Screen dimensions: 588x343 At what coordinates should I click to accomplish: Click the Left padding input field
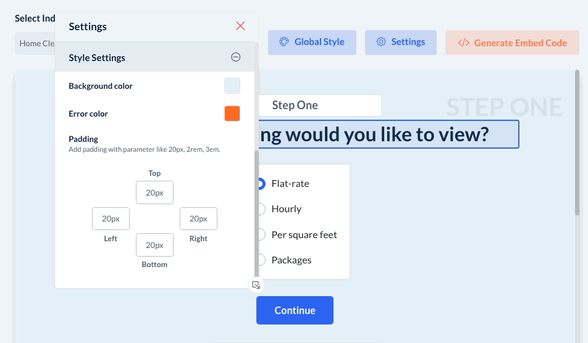click(111, 218)
